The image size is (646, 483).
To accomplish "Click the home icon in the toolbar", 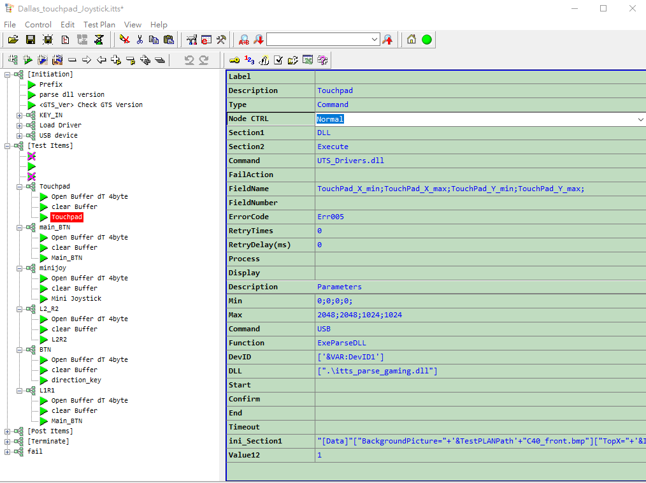I will (x=411, y=40).
